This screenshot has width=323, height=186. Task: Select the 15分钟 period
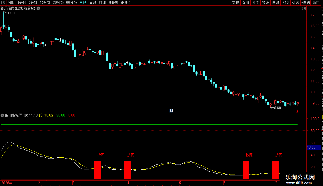(45, 3)
